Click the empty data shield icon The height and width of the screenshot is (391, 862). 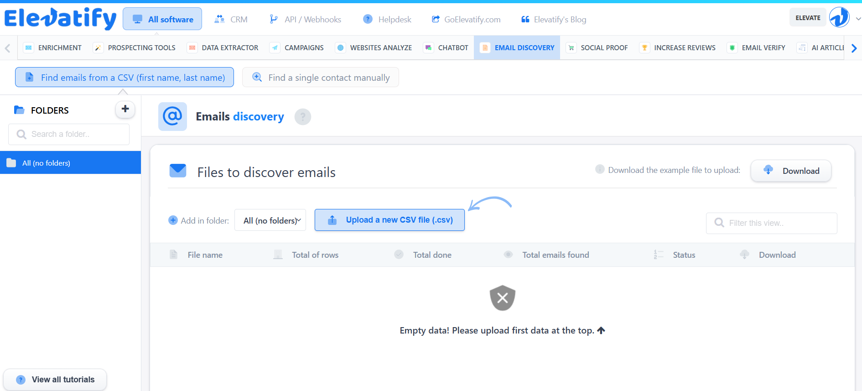[x=503, y=298]
